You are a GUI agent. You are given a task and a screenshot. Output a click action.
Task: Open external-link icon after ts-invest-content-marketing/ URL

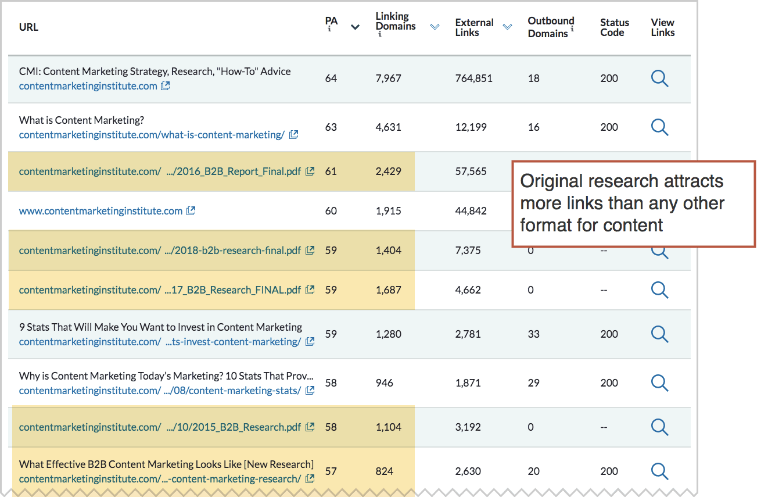click(x=310, y=342)
